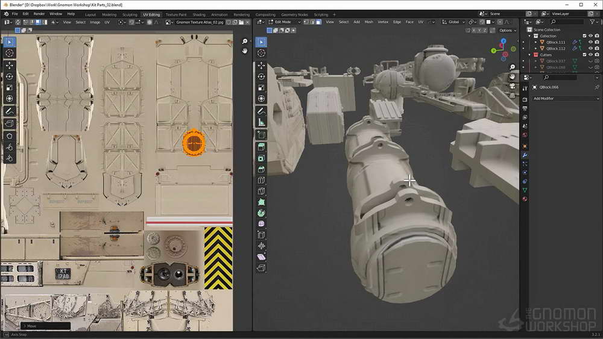Viewport: 603px width, 339px height.
Task: Select the Rip Region tool in the UV editor
Action: point(10,123)
